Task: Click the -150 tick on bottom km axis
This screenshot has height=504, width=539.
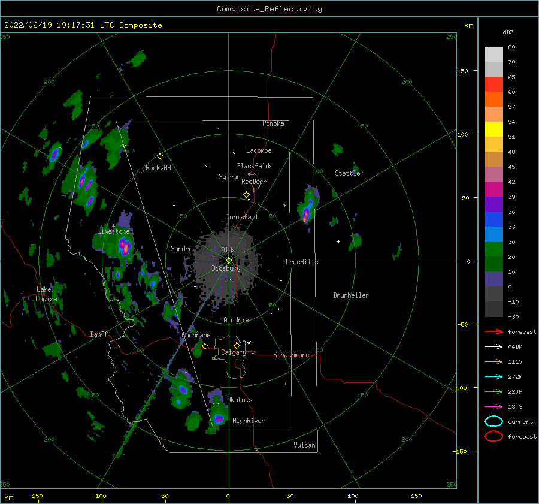Action: coord(35,496)
